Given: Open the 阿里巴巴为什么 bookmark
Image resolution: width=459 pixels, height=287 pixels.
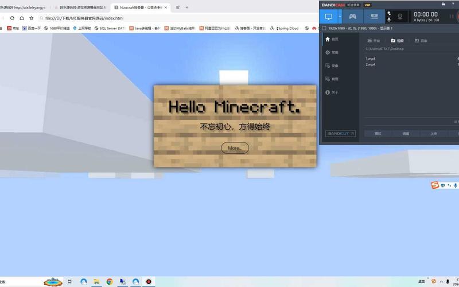Looking at the screenshot, I should pyautogui.click(x=215, y=28).
